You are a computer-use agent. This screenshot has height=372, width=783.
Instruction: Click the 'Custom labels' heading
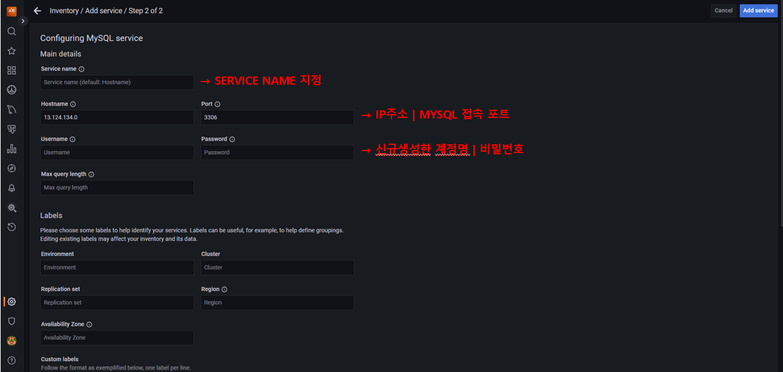[x=60, y=359]
